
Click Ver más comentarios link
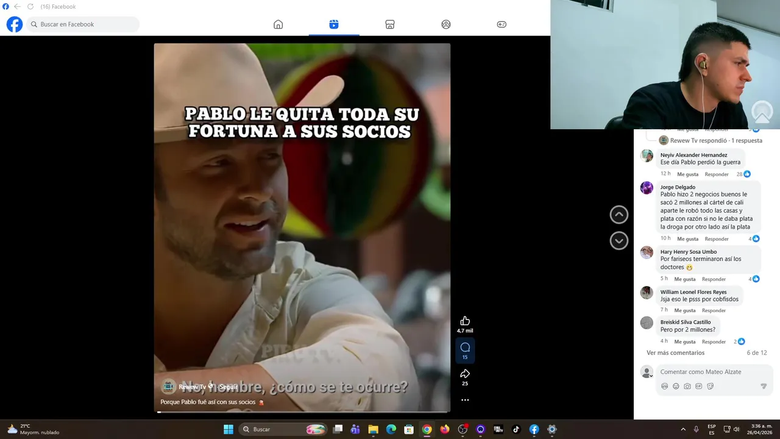click(675, 353)
